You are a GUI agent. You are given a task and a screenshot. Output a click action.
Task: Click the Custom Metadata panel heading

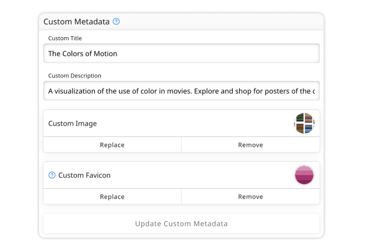pyautogui.click(x=76, y=22)
